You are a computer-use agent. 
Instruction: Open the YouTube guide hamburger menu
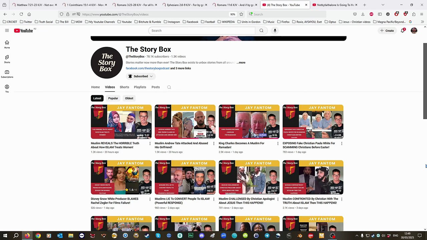pyautogui.click(x=7, y=30)
